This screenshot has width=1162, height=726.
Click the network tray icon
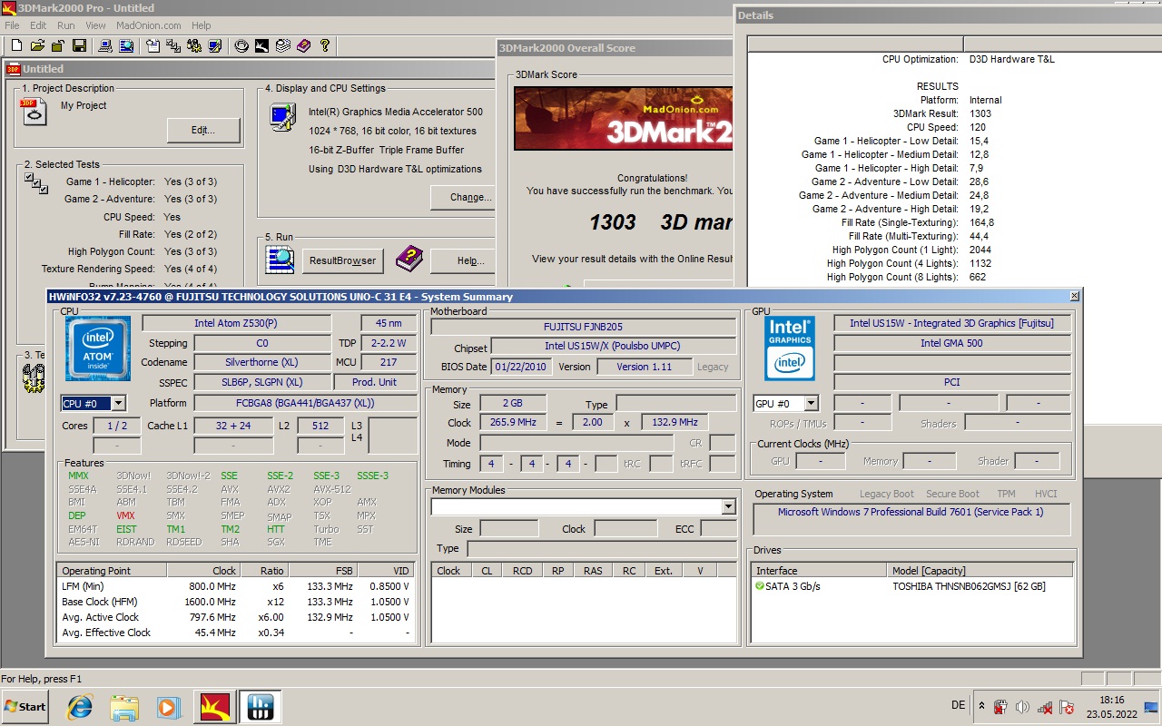click(1045, 707)
